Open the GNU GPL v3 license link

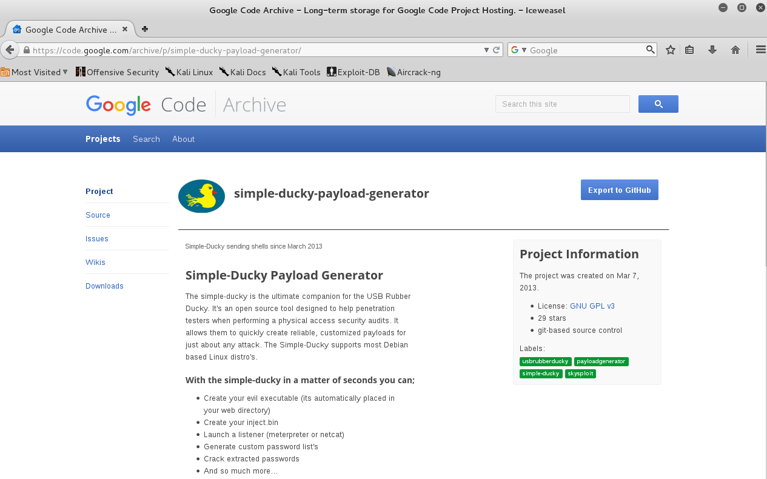click(x=592, y=306)
